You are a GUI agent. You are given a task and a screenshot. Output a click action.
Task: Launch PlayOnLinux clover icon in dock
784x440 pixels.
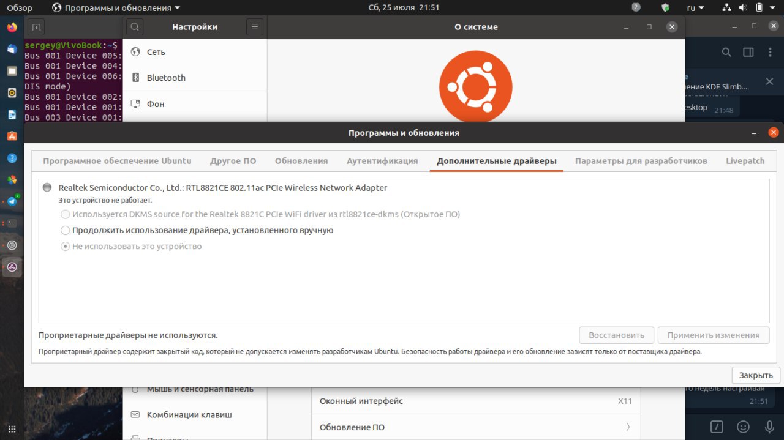(x=12, y=179)
